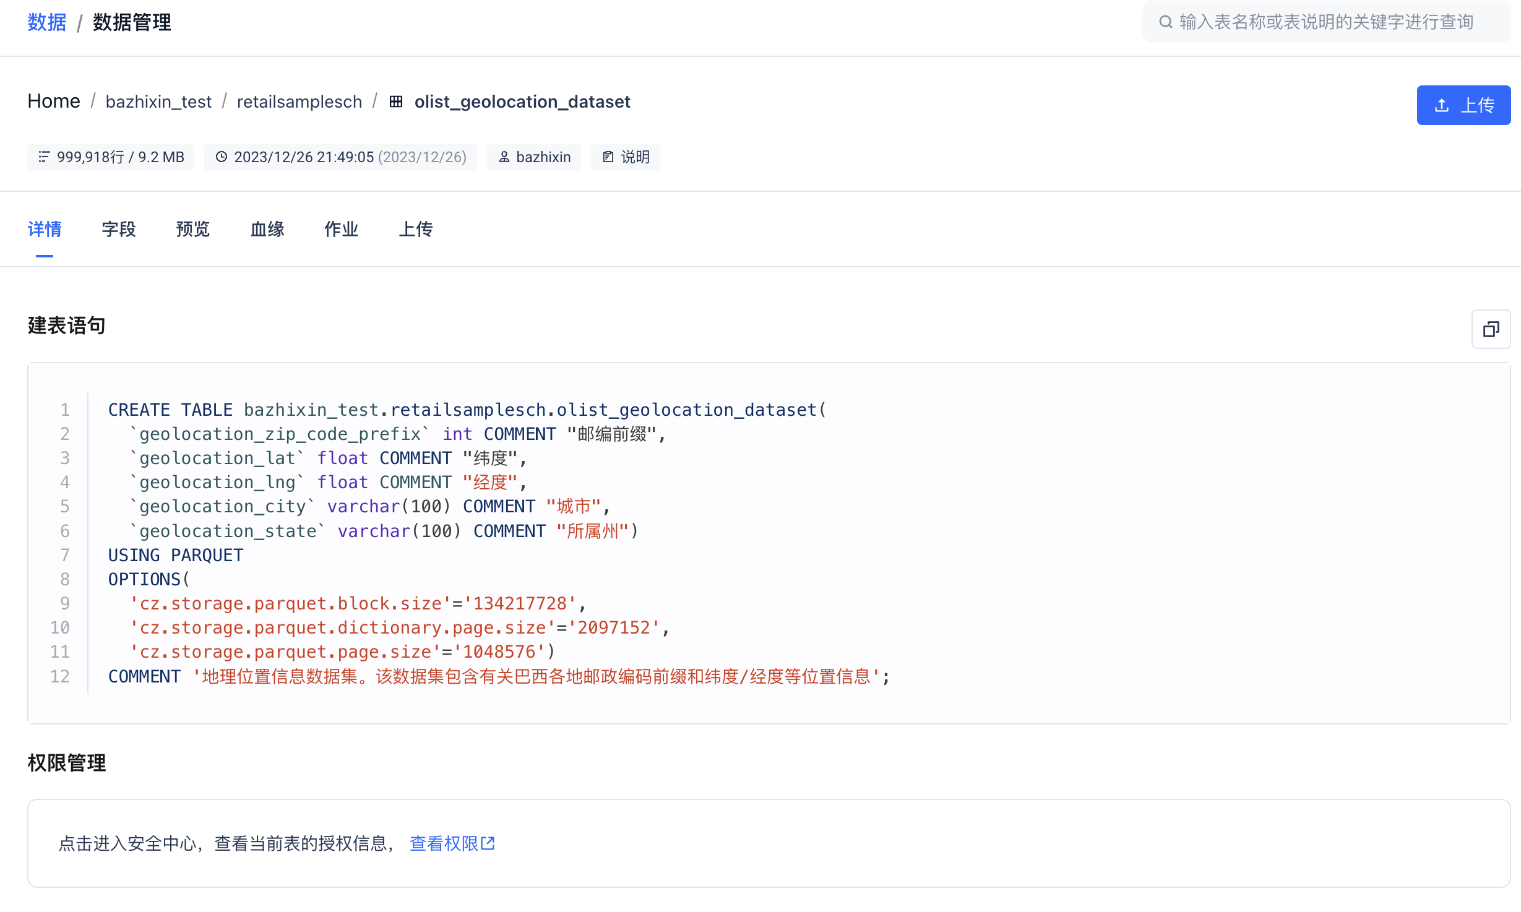Click the row count list icon
Screen dimensions: 1521x912
(44, 157)
